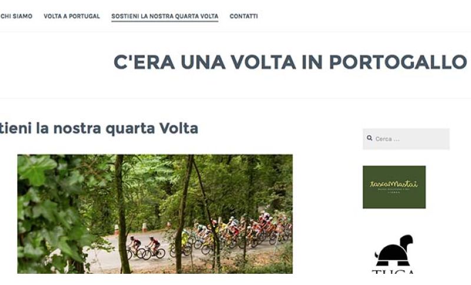Click the TUGA lettering under the turtle

(393, 271)
